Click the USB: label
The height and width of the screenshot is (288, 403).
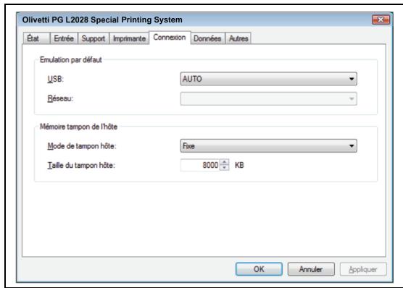click(56, 79)
